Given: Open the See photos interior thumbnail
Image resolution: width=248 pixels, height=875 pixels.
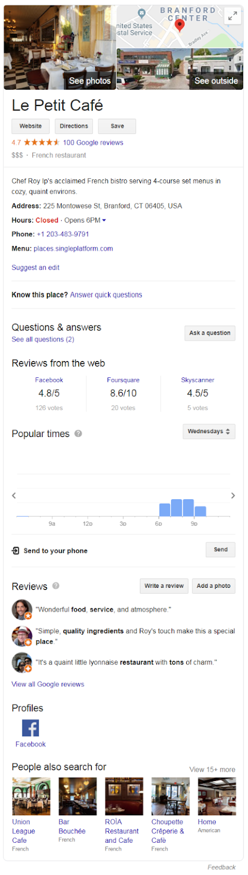Looking at the screenshot, I should tap(60, 48).
